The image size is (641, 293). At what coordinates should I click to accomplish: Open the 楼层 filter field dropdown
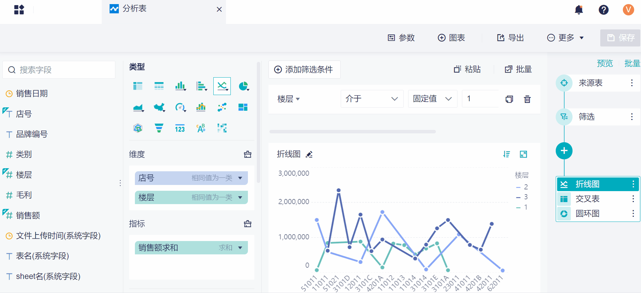289,99
